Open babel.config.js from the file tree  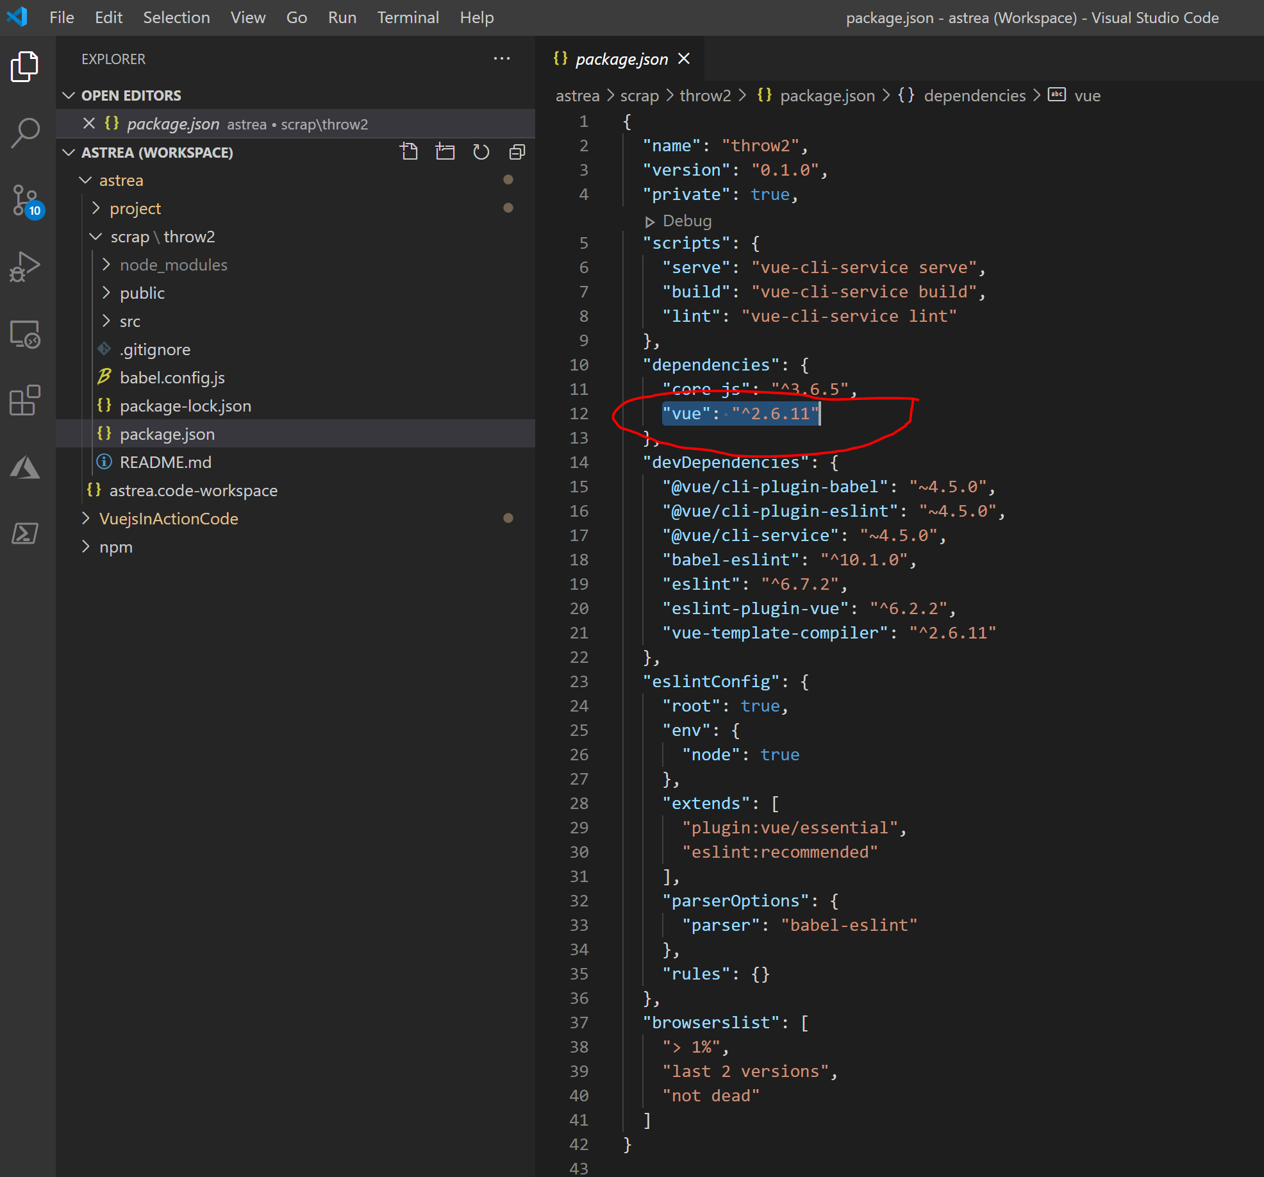coord(172,378)
